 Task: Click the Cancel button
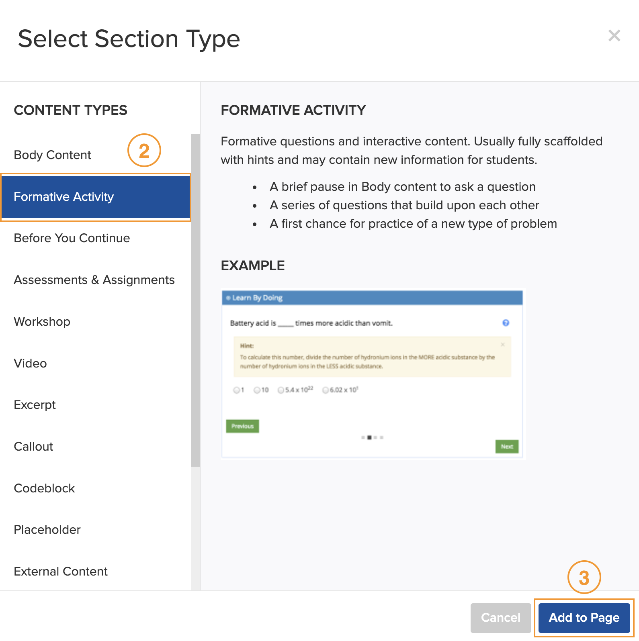501,618
